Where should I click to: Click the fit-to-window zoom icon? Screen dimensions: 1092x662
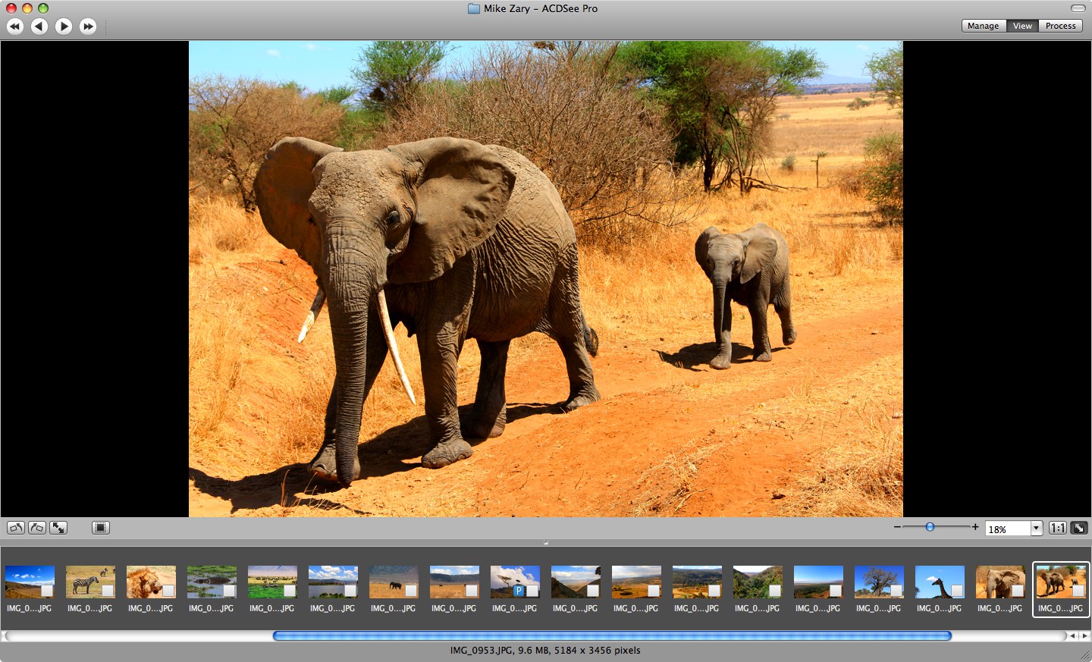tap(1079, 528)
